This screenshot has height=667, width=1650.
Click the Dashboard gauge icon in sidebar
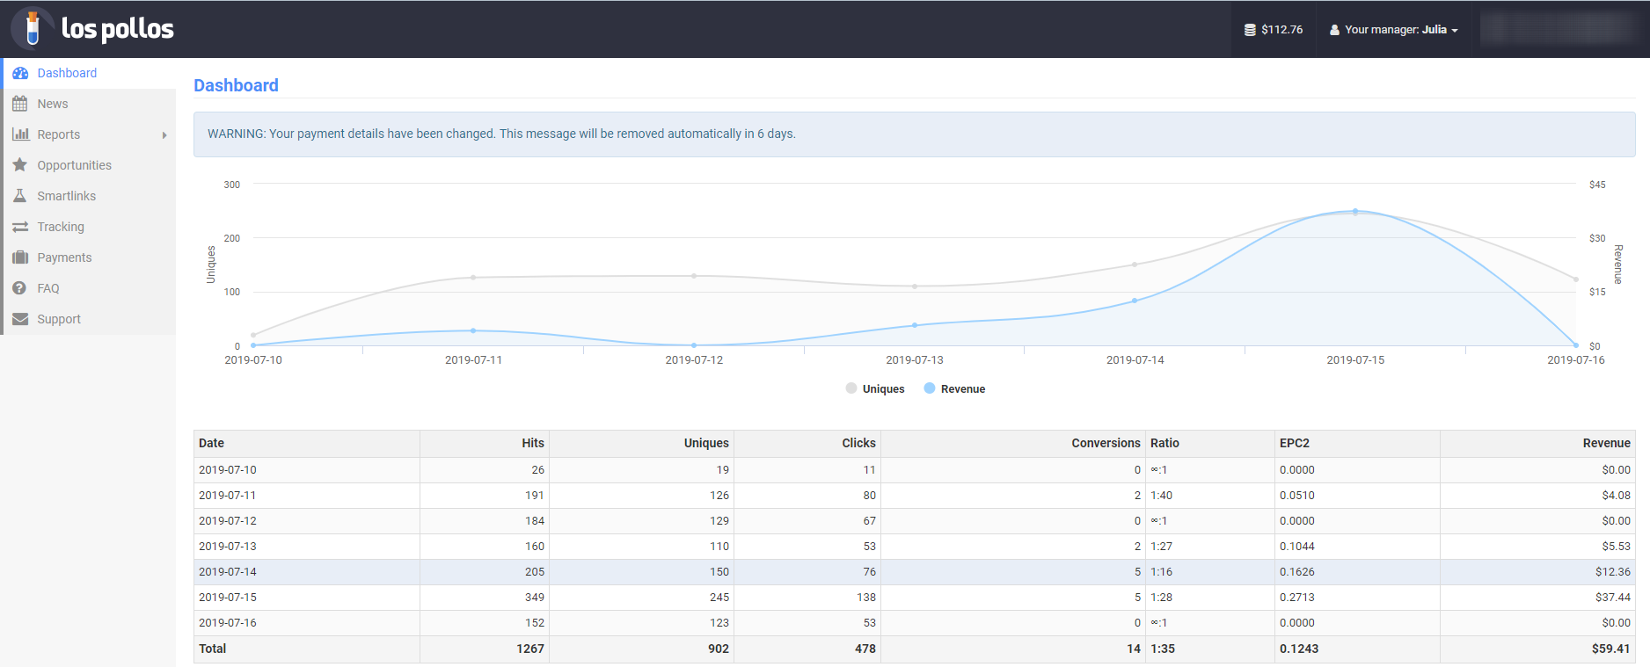tap(20, 73)
